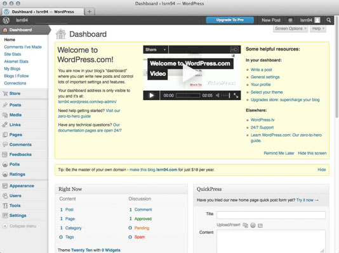339x253 pixels.
Task: Collapse the sidebar menu
Action: coord(20,226)
